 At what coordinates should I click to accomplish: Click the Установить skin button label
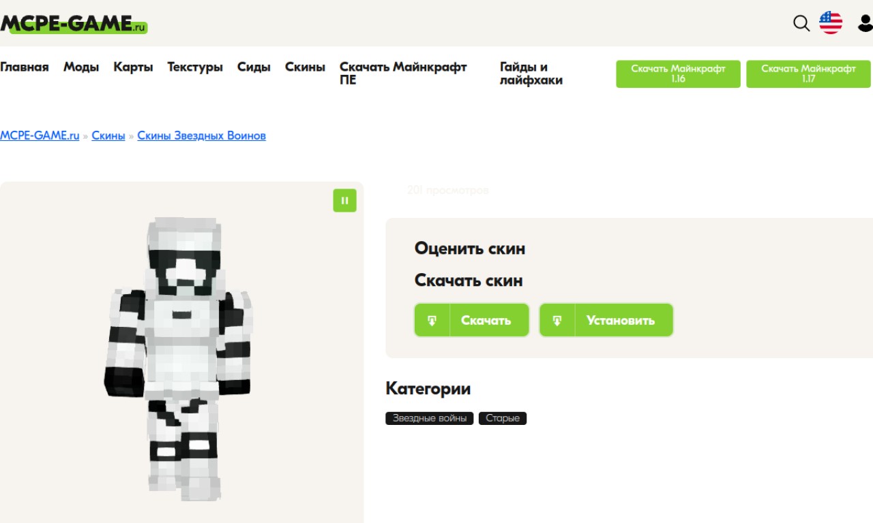pos(621,320)
